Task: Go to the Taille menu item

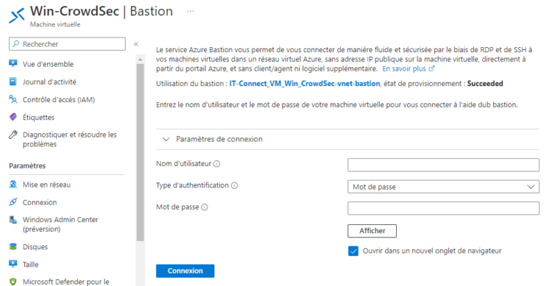Action: coord(32,264)
